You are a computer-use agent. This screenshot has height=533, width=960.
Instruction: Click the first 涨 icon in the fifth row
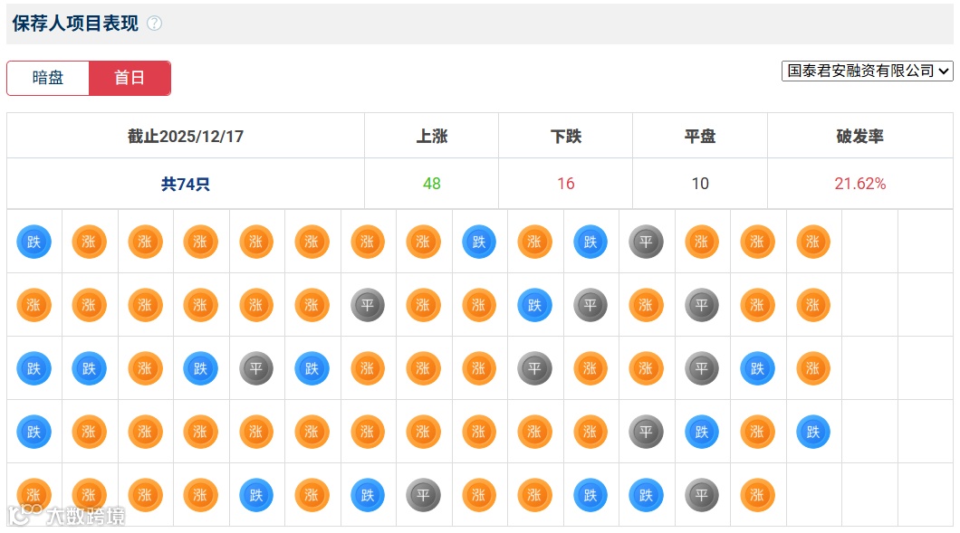(34, 495)
